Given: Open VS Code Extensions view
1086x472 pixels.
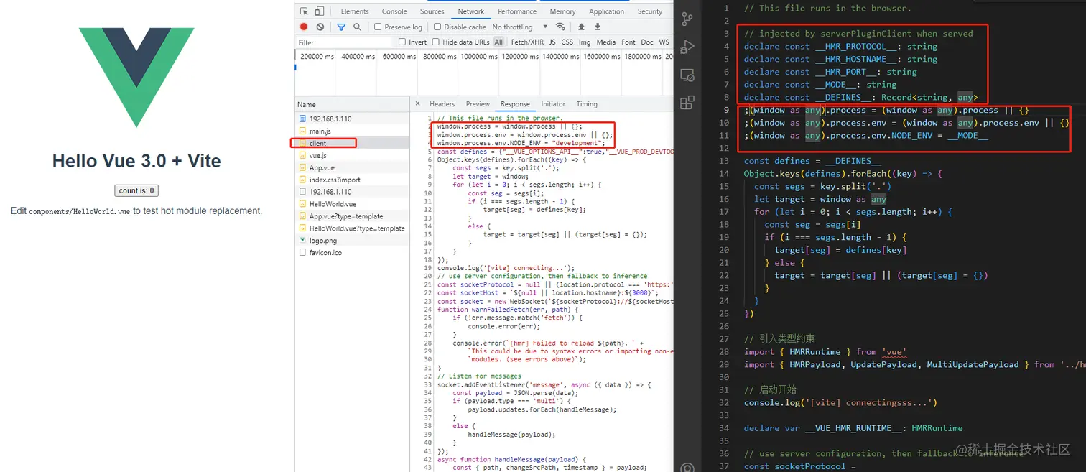Looking at the screenshot, I should (687, 102).
